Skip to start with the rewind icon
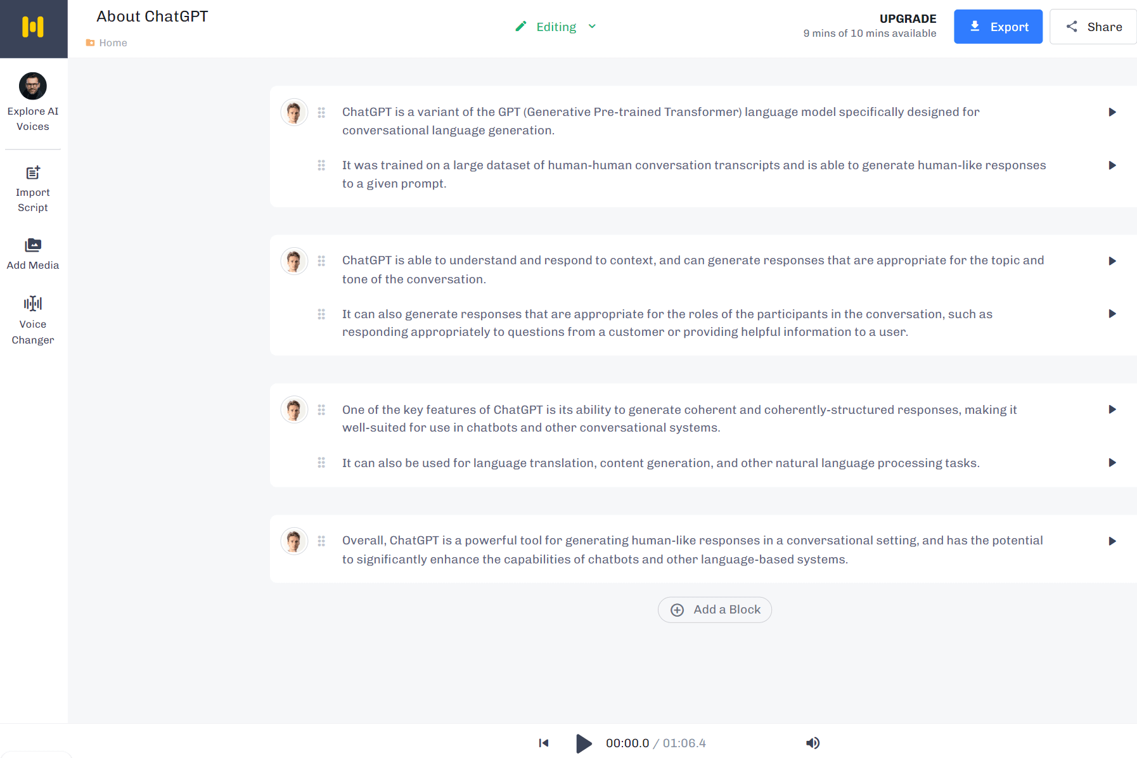 [x=544, y=743]
